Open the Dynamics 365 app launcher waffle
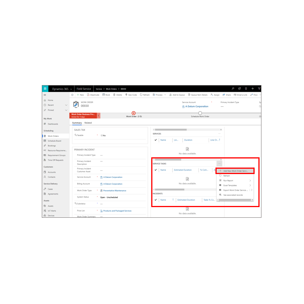Image resolution: width=304 pixels, height=304 pixels. (x=45, y=89)
